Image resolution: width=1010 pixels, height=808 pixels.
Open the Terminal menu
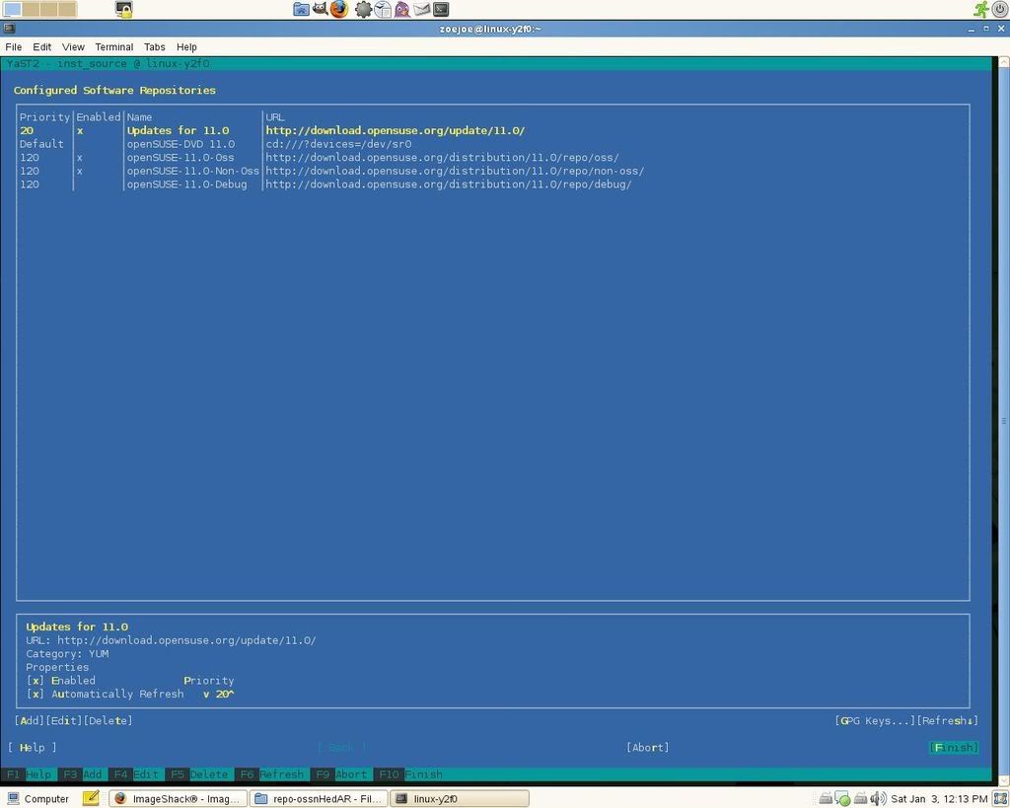coord(114,47)
